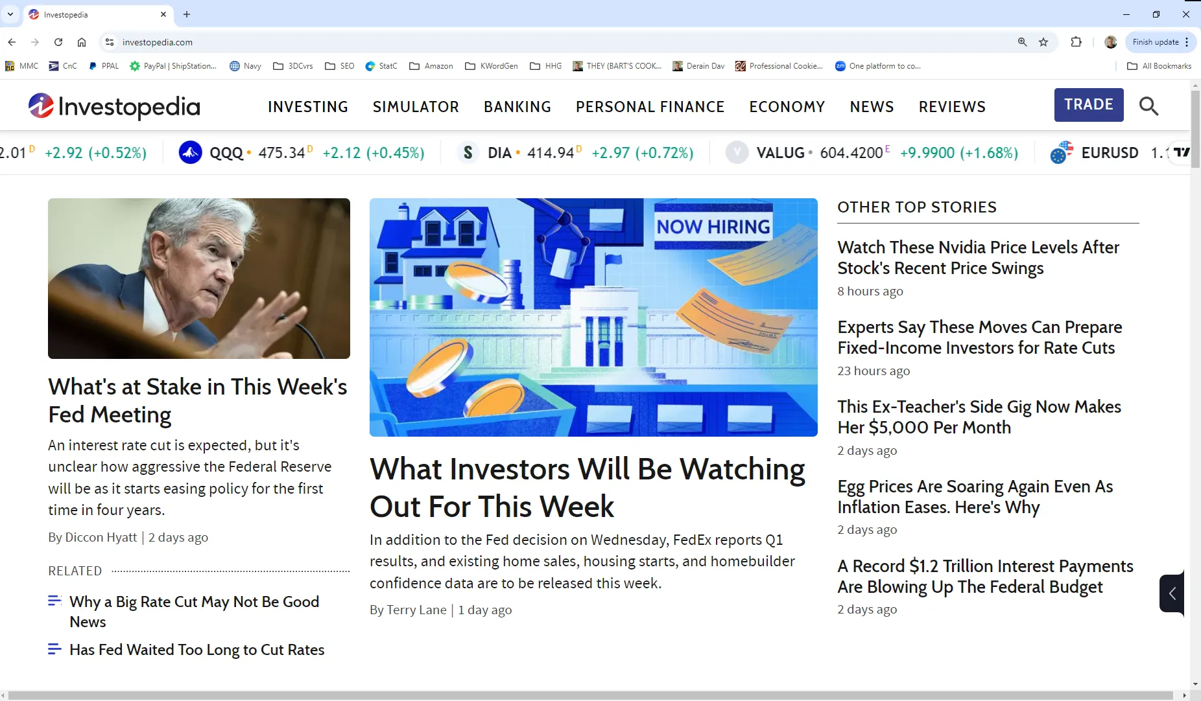The height and width of the screenshot is (701, 1201).
Task: Open the Amazon bookmark folder
Action: 431,66
